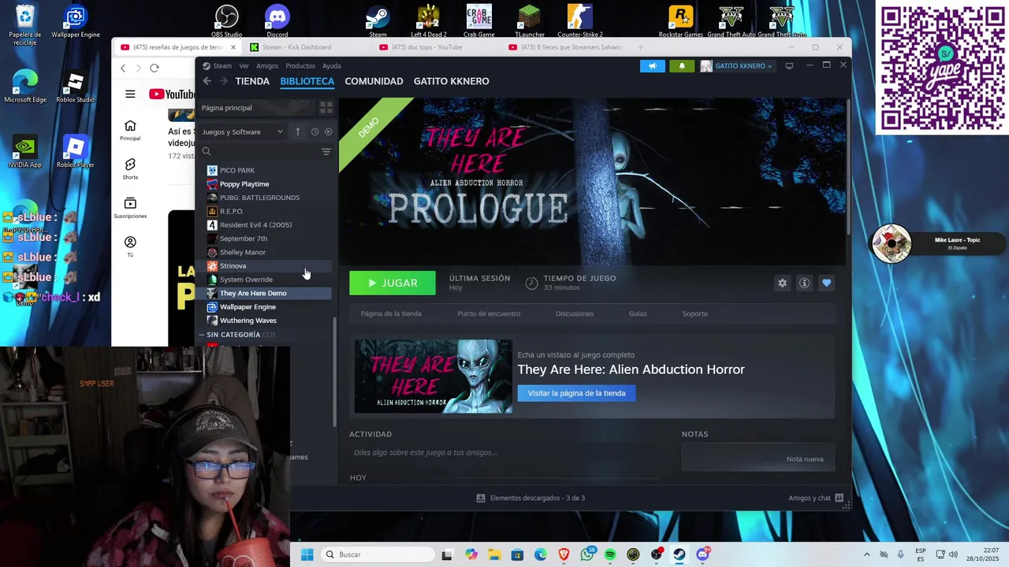Switch to the doc tops YouTube browser tab

tap(432, 47)
